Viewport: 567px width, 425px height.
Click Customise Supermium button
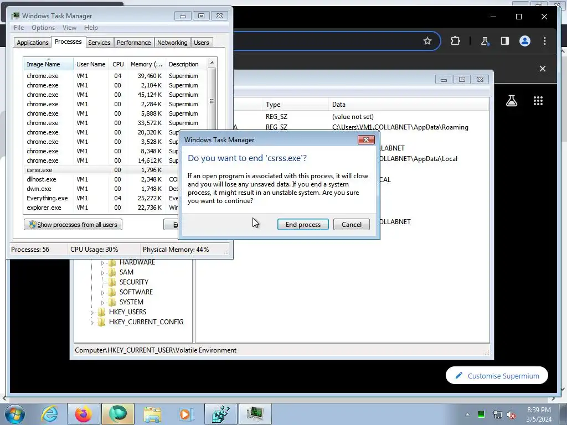tap(497, 376)
